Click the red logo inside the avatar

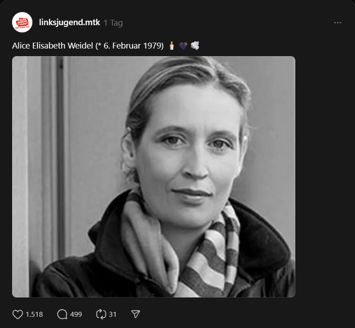(22, 23)
